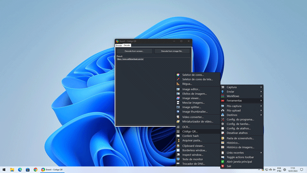Screen dimensions: 307x173
Task: Click the Image editor icon
Action: [x=178, y=89]
